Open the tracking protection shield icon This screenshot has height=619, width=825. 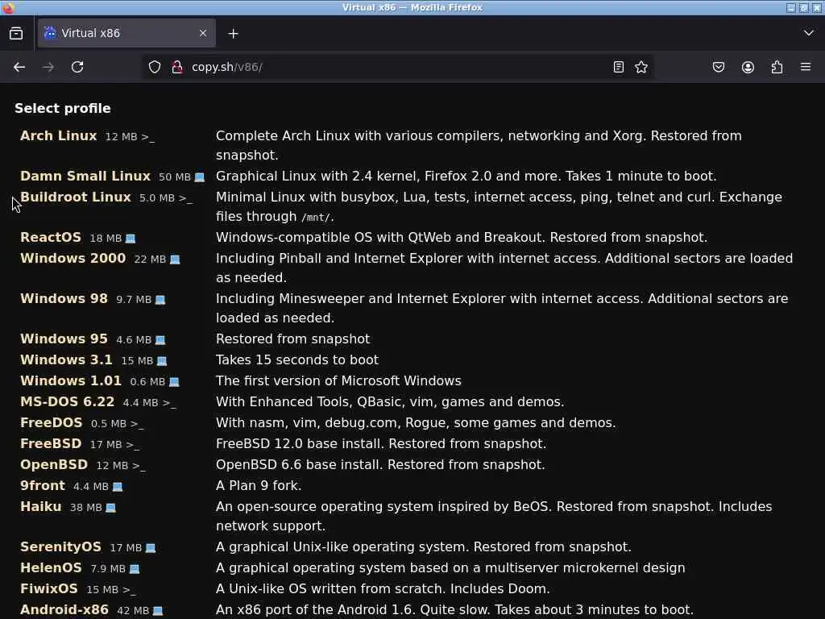[154, 67]
